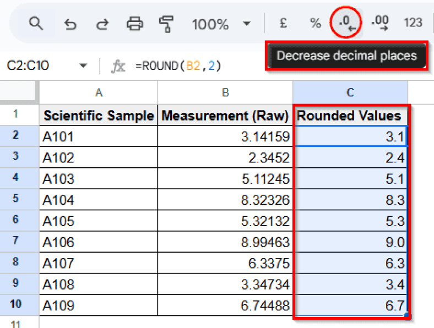Click cell containing sample A106
434x328 pixels.
[99, 242]
